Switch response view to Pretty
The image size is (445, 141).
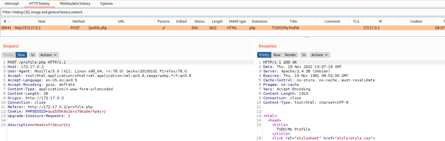(264, 55)
